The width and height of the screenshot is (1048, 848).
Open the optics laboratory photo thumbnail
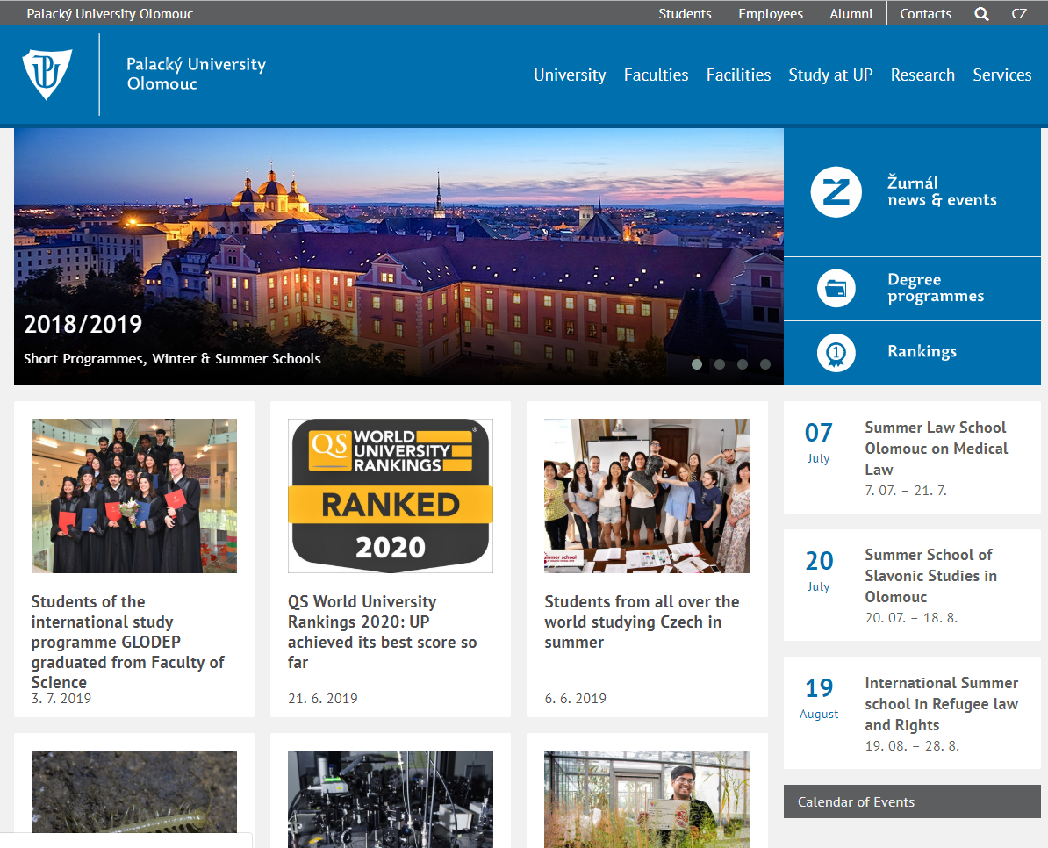point(391,799)
